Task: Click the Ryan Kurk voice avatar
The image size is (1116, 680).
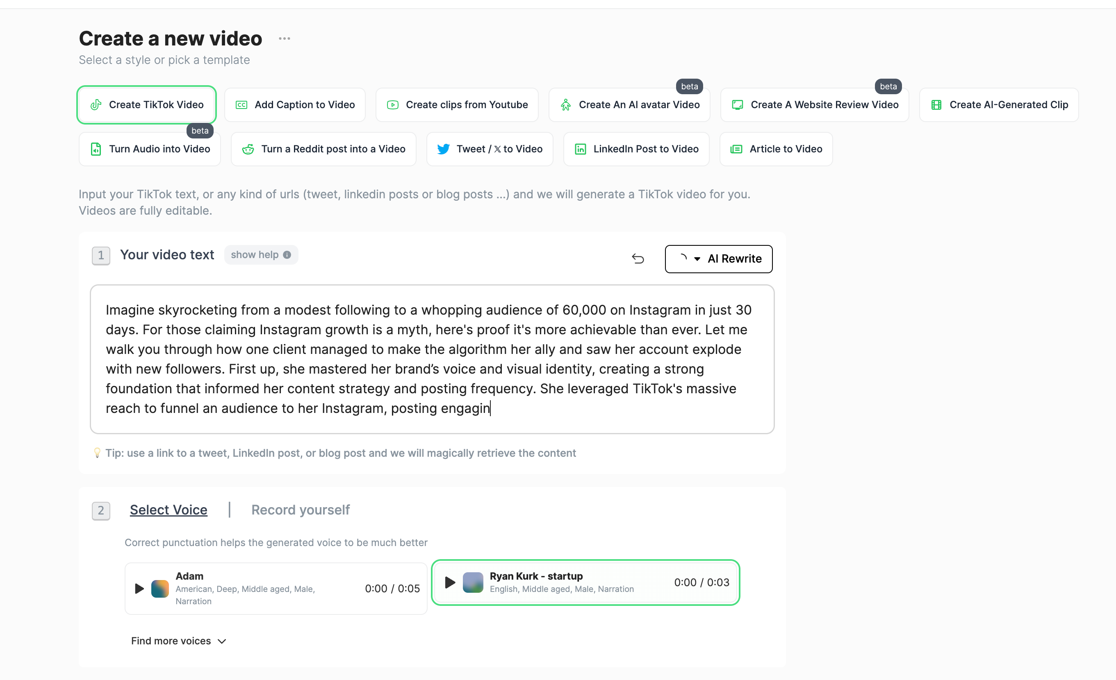Action: click(x=473, y=582)
